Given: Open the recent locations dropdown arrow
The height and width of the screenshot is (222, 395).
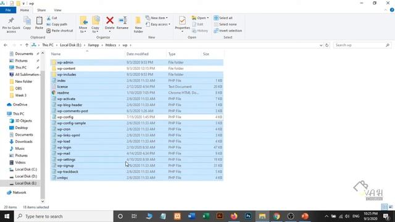Looking at the screenshot, I should coord(20,45).
